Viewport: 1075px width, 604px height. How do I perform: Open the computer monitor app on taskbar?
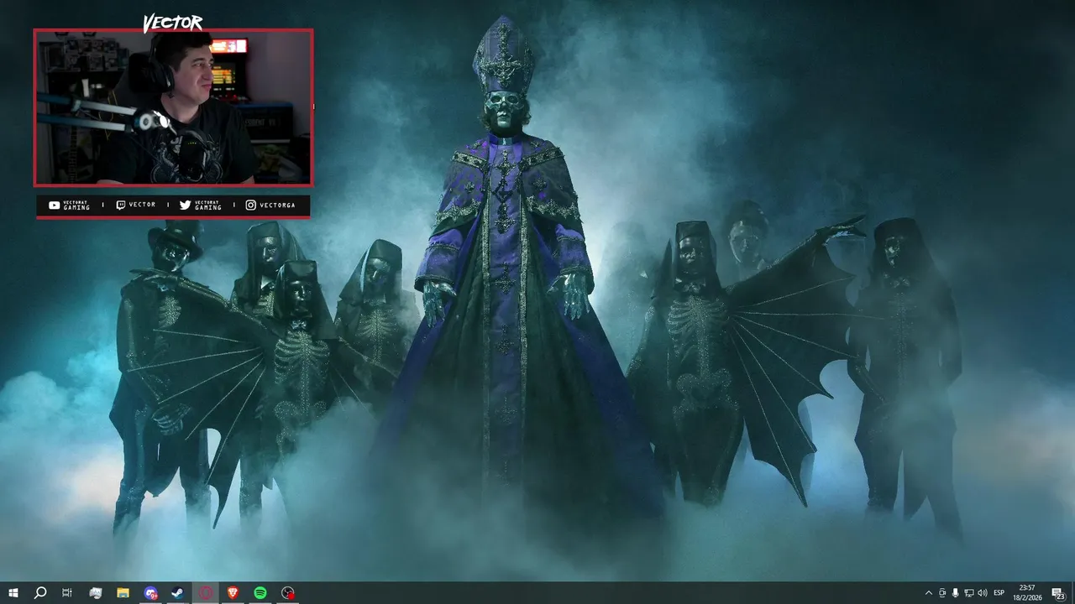tap(96, 593)
